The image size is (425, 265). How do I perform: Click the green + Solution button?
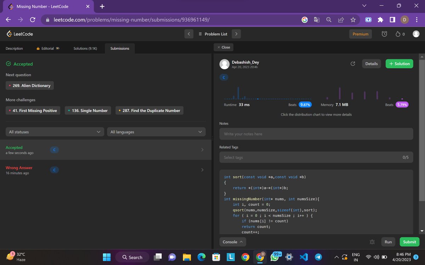[x=399, y=64]
